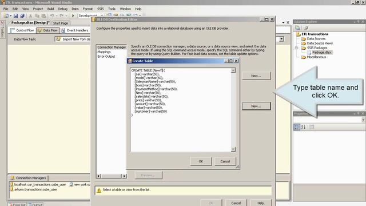Open the View menu
366x206 pixels.
[x=25, y=9]
